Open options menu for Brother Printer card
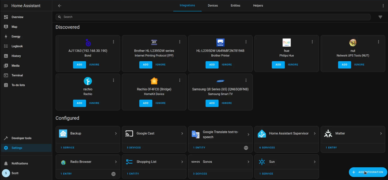388x180 pixels. tap(246, 42)
